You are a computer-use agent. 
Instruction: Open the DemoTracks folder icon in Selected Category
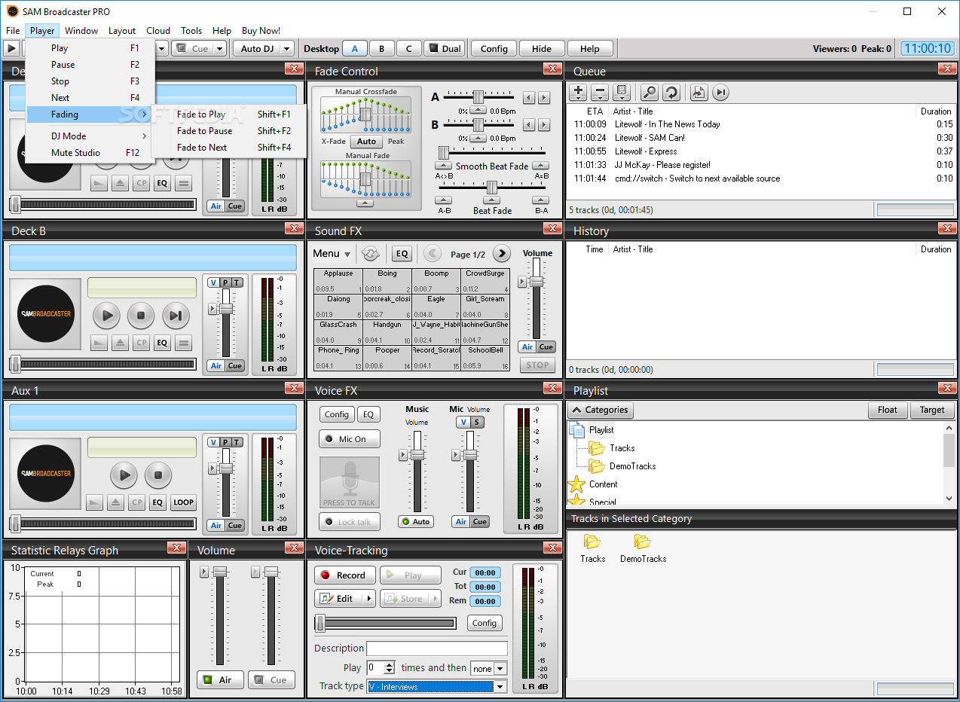click(x=642, y=542)
